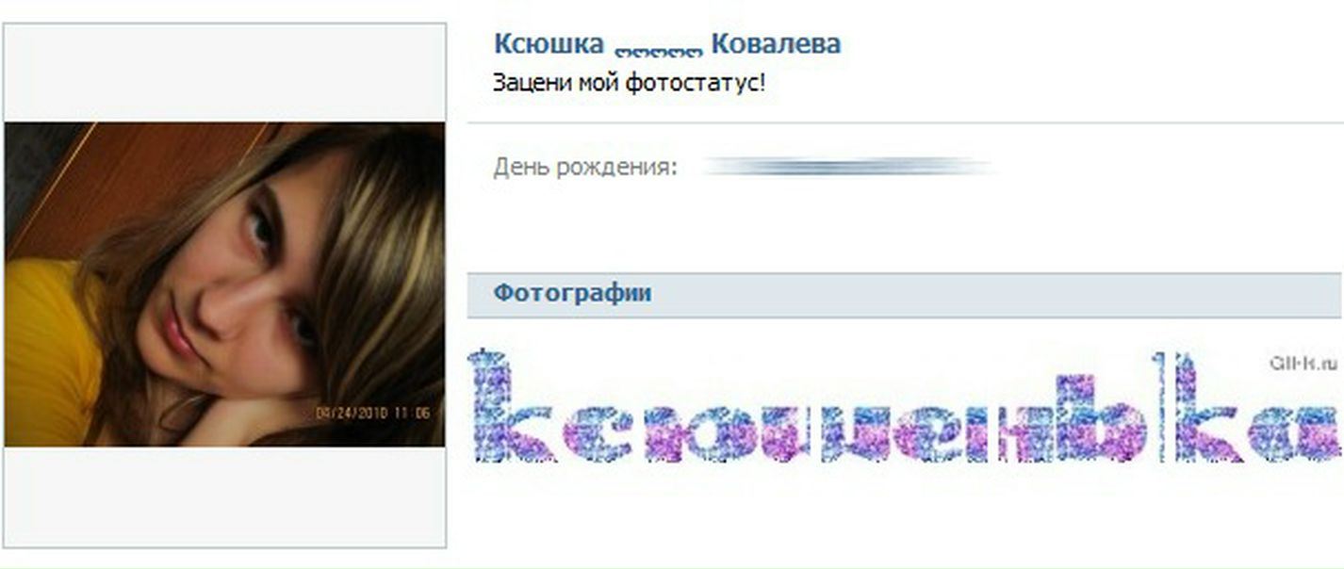The height and width of the screenshot is (569, 1344).
Task: Open the girl's profile photo
Action: pyautogui.click(x=224, y=284)
